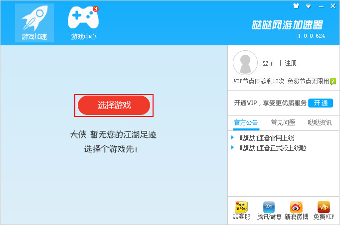This screenshot has height=225, width=340.
Task: Switch to the 常见问题 tab
Action: (x=283, y=123)
